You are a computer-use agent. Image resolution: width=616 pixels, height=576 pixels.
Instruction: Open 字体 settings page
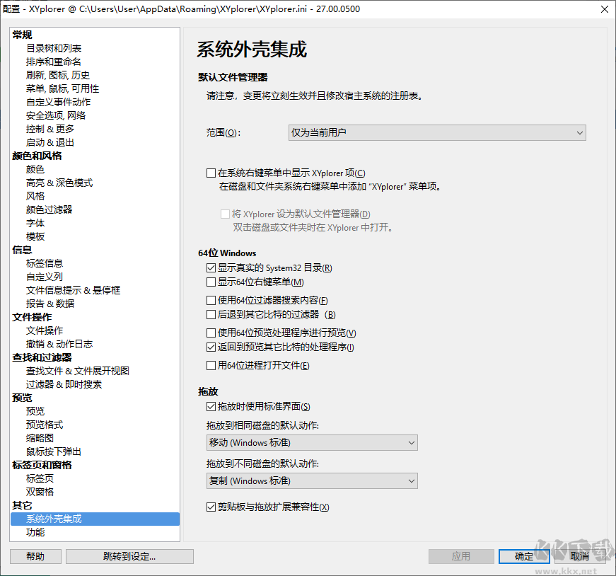[x=35, y=223]
